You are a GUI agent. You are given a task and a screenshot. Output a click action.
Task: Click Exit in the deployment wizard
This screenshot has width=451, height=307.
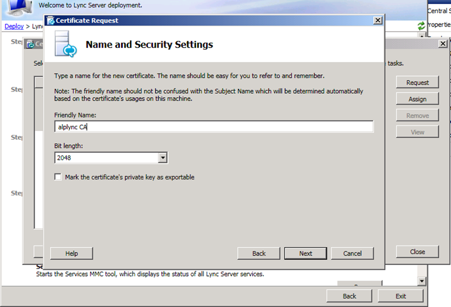(400, 296)
